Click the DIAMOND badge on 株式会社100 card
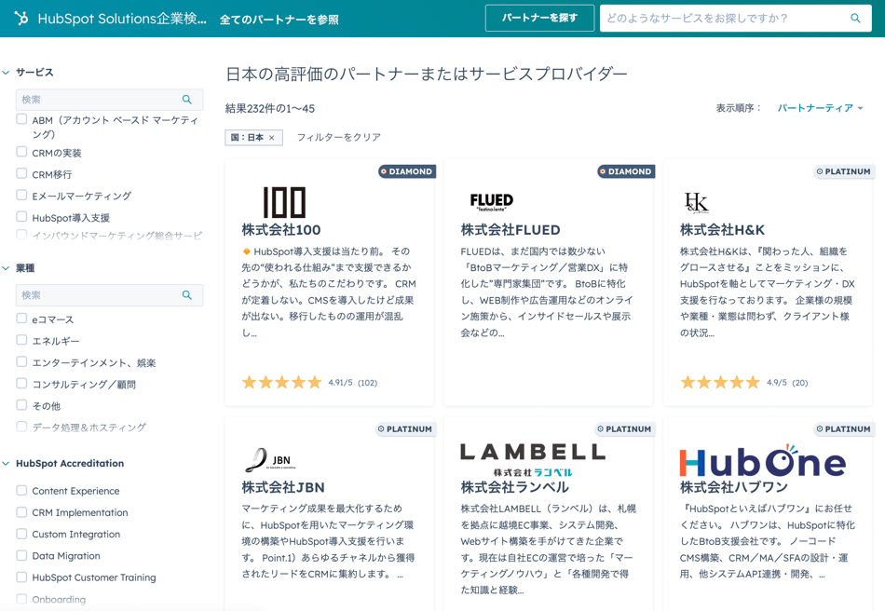The height and width of the screenshot is (611, 885). coord(406,171)
